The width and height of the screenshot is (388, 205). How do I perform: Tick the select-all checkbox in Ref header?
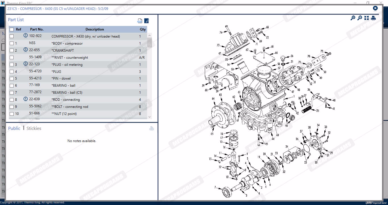12,29
